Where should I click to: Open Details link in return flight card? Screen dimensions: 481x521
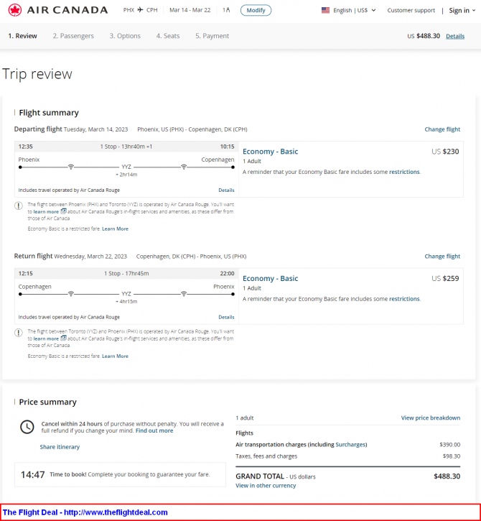226,317
